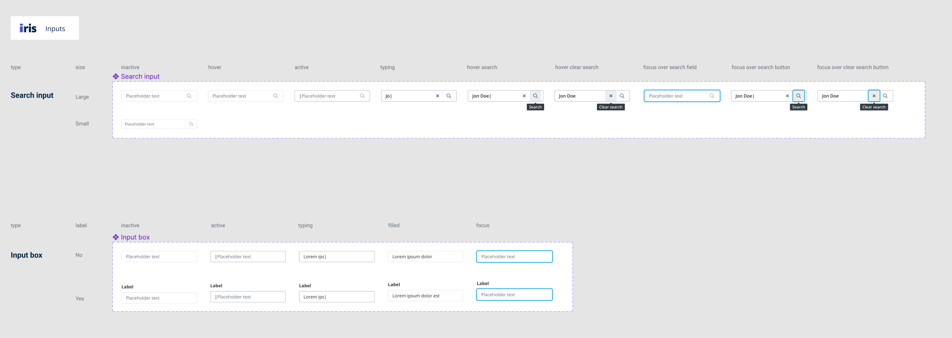Click the 'Search' tooltip under hover search
Viewport: 952px width, 338px height.
[535, 107]
